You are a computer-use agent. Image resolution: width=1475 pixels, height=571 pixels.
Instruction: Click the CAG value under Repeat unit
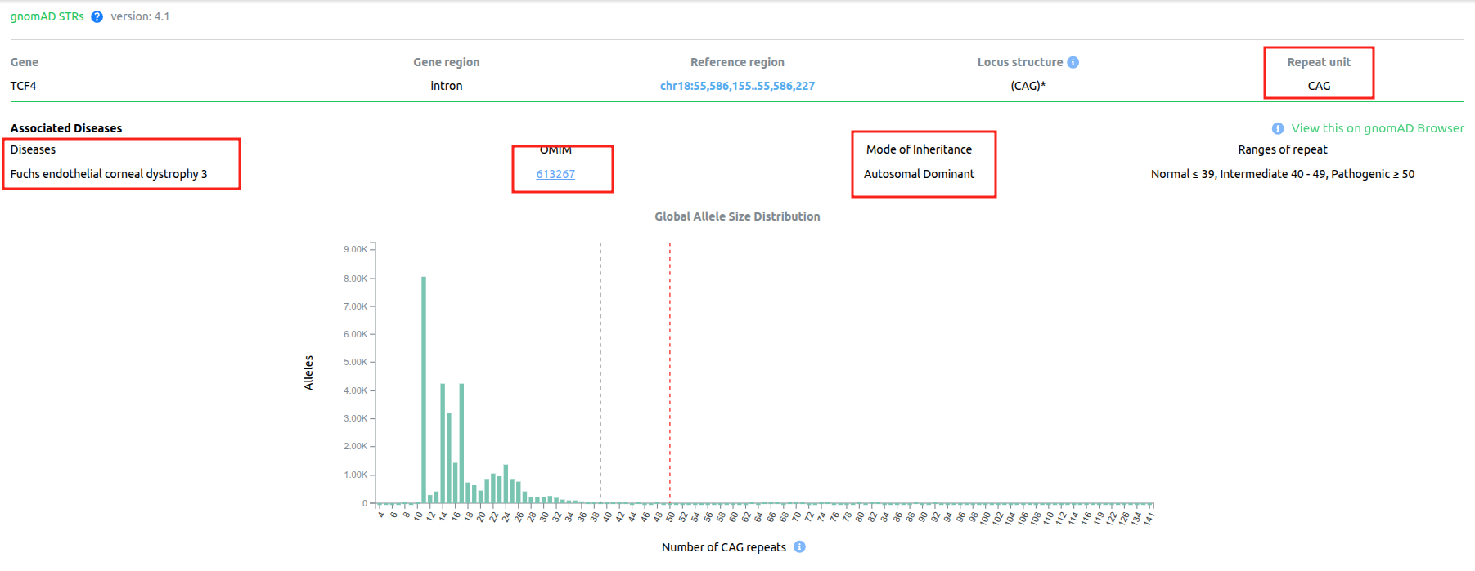1318,86
